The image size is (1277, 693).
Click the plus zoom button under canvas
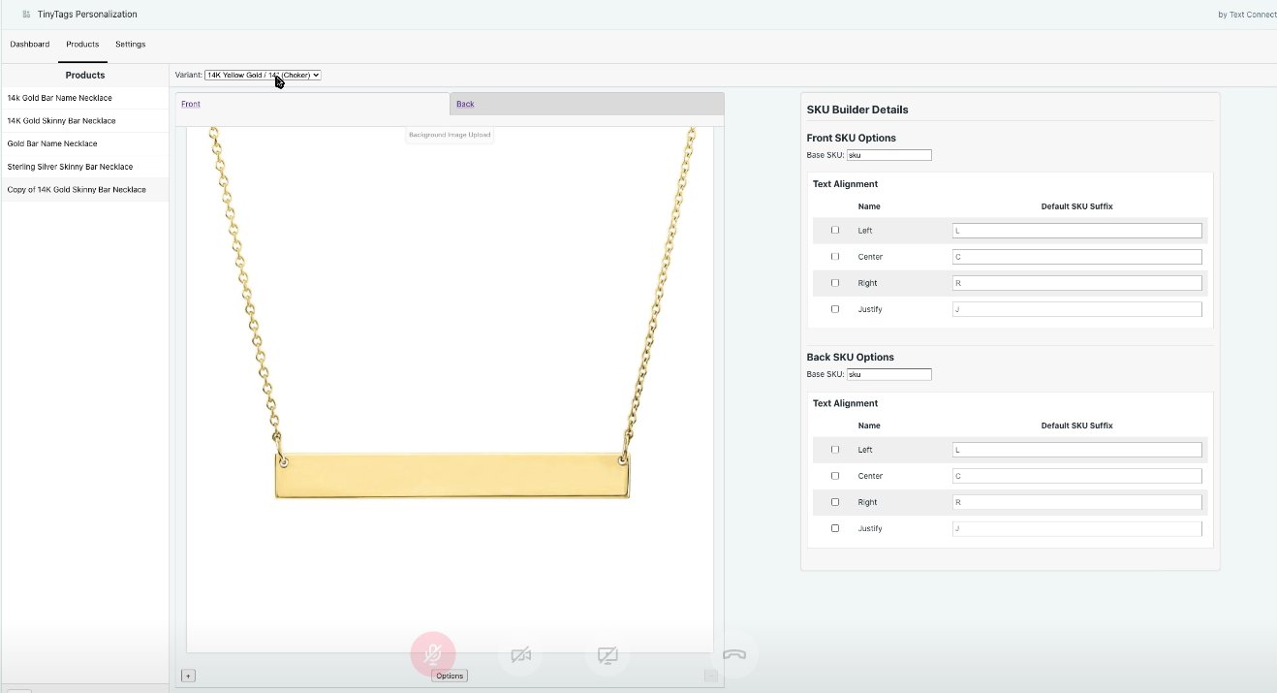(188, 676)
